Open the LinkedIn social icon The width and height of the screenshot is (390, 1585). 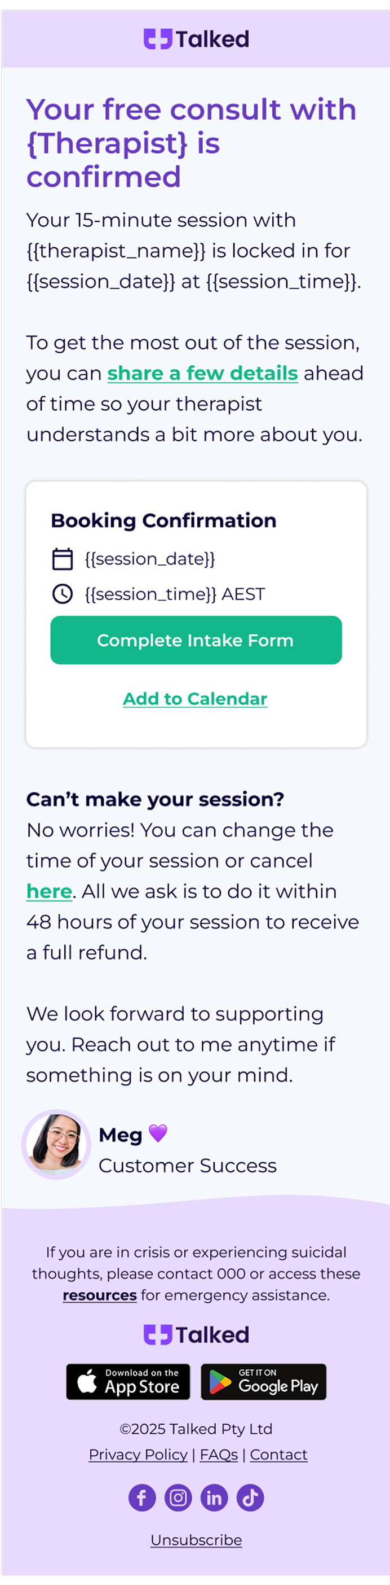coord(214,1497)
